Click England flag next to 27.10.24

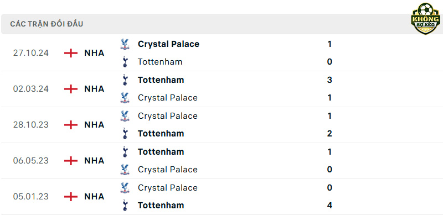(x=71, y=53)
